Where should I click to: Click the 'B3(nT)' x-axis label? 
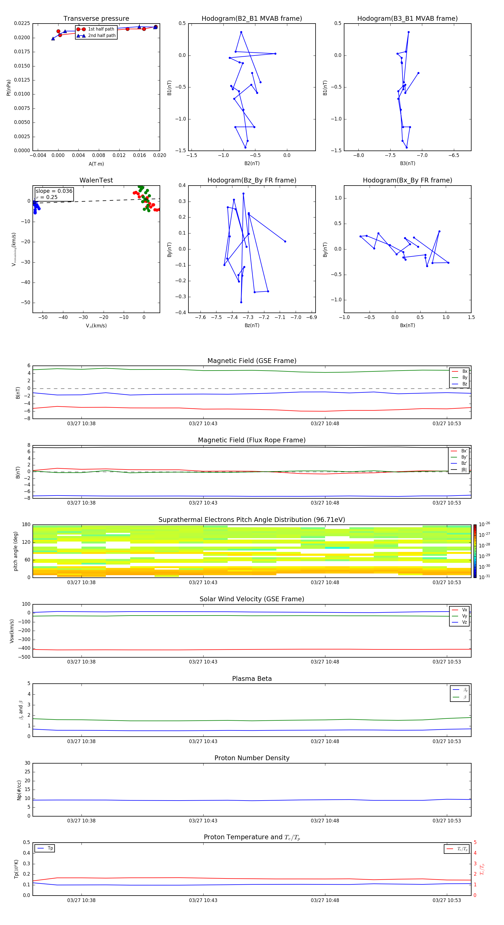tap(407, 163)
